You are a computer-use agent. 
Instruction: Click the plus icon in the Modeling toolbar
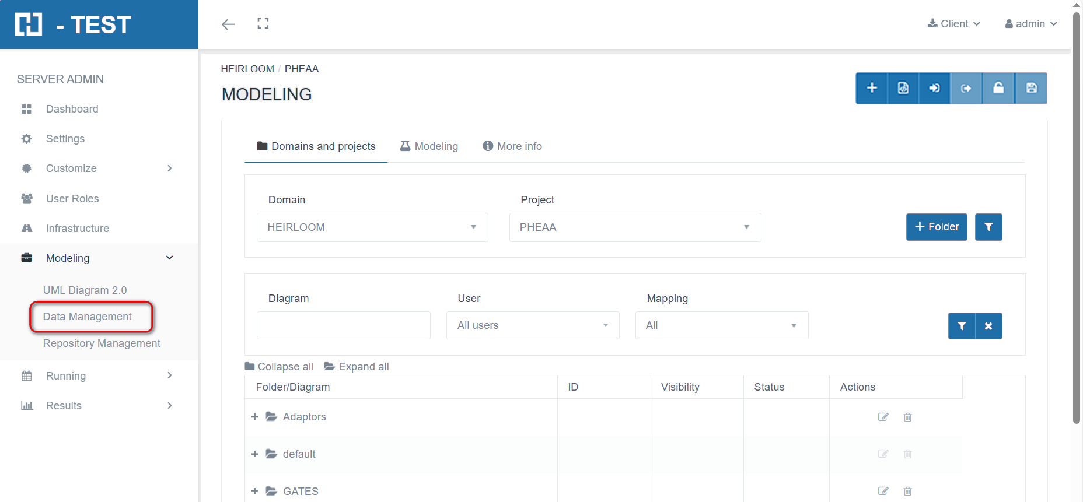click(872, 88)
